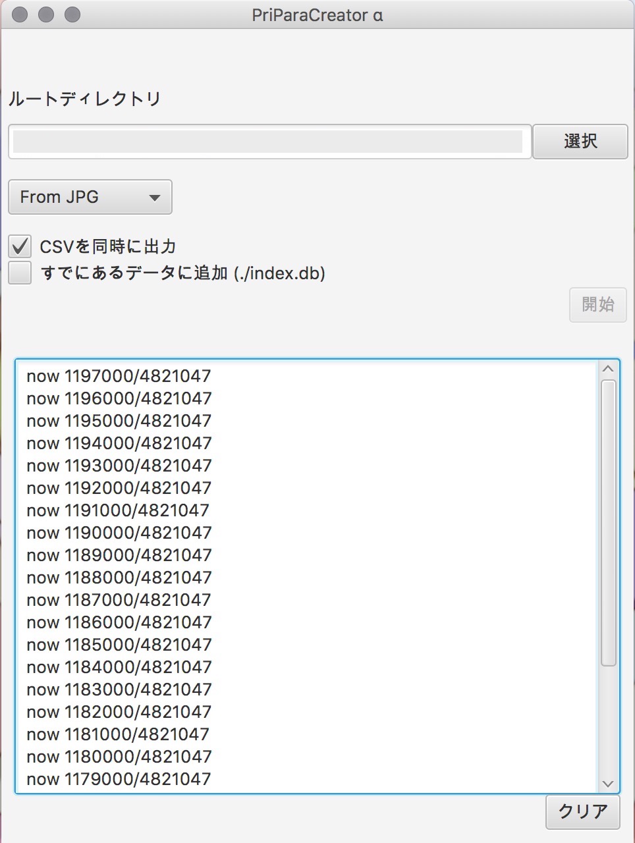
Task: Click inside the progress log output area
Action: click(x=310, y=573)
